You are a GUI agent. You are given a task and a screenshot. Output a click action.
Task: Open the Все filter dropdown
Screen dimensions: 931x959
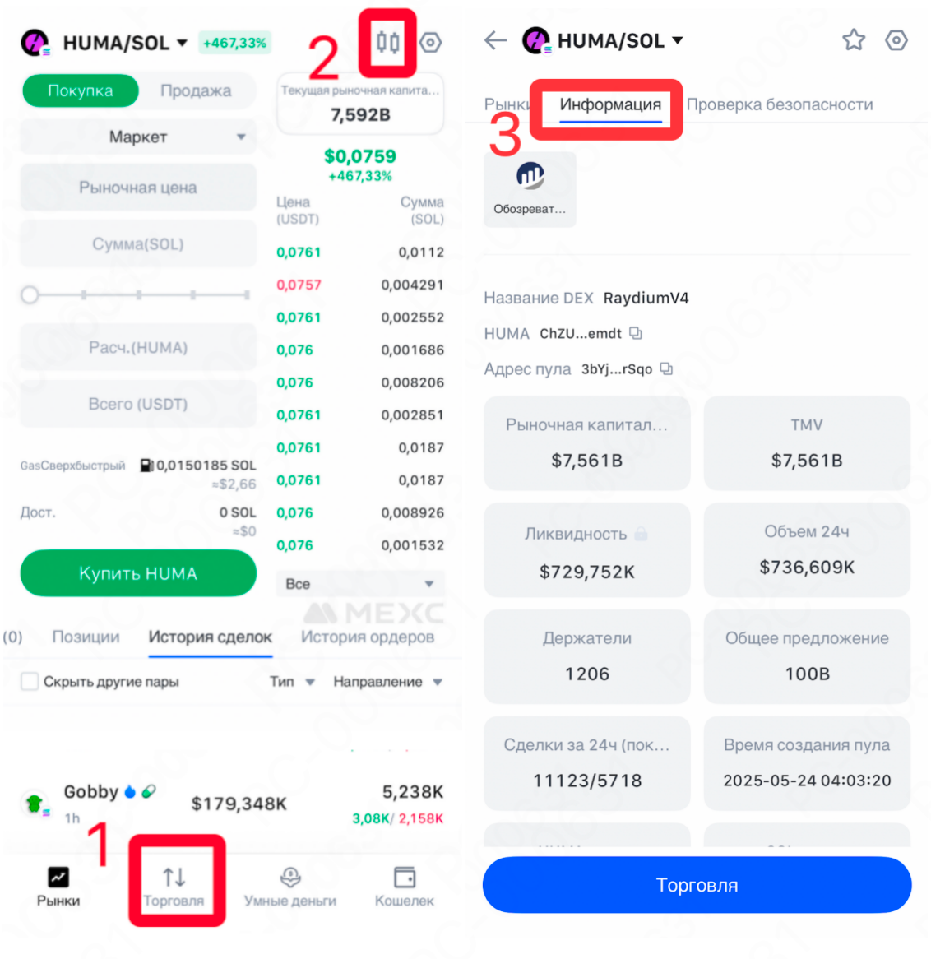pyautogui.click(x=359, y=584)
